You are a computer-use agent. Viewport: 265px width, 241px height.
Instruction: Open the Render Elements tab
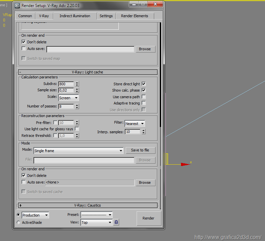[x=135, y=16]
